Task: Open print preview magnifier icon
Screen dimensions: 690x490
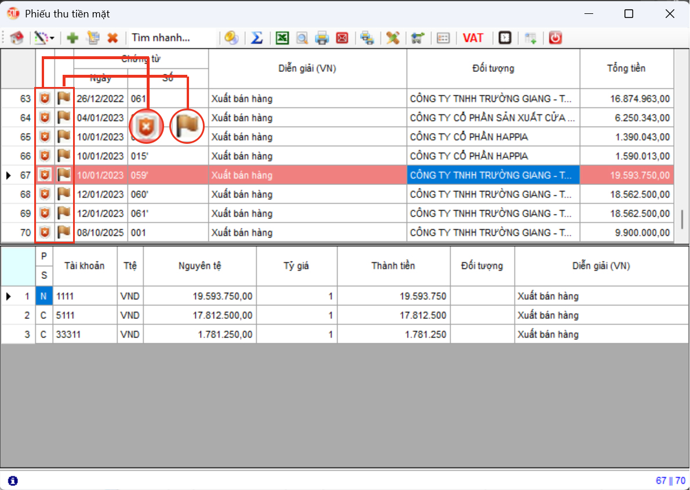Action: point(302,38)
